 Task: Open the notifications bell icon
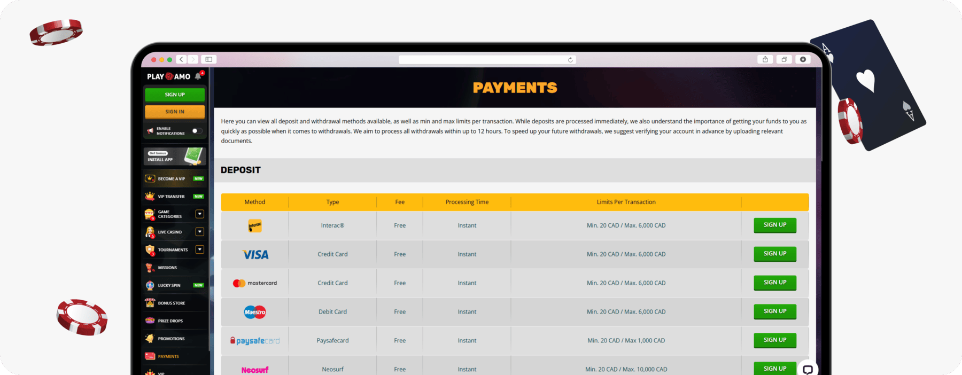pos(199,76)
